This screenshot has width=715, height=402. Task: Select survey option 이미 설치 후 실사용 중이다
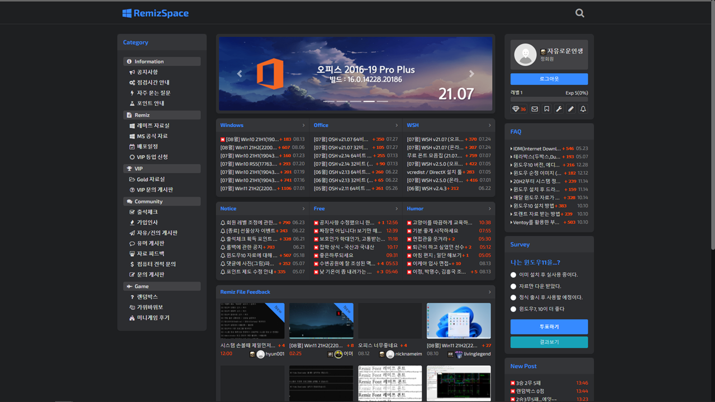pos(513,275)
